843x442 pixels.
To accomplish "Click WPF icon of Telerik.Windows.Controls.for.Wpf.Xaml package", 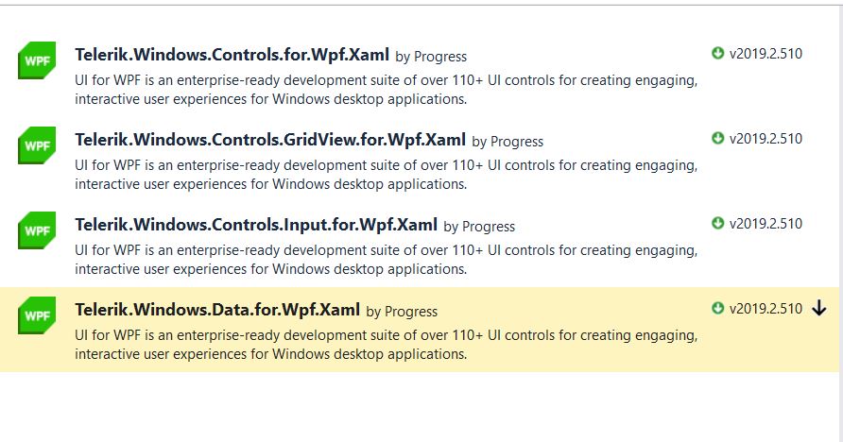I will pos(36,60).
